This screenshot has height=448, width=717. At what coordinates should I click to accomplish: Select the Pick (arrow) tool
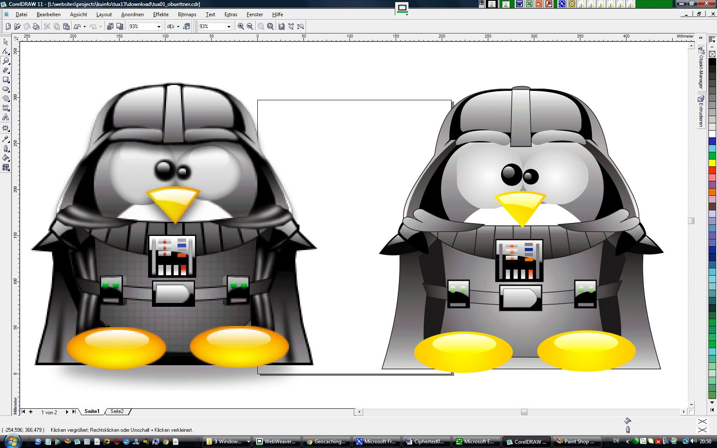pos(6,42)
